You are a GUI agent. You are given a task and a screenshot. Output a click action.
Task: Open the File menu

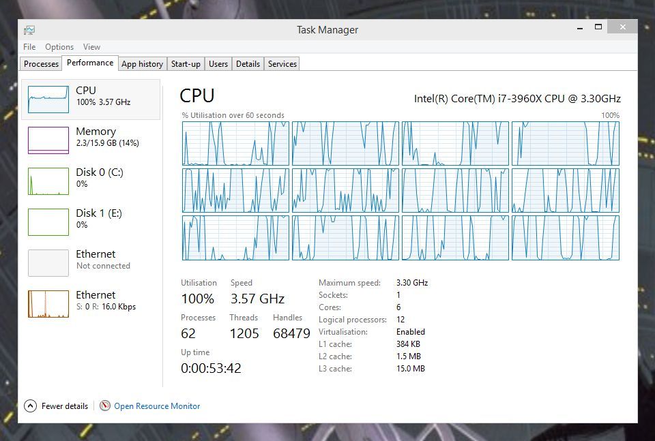[x=29, y=46]
